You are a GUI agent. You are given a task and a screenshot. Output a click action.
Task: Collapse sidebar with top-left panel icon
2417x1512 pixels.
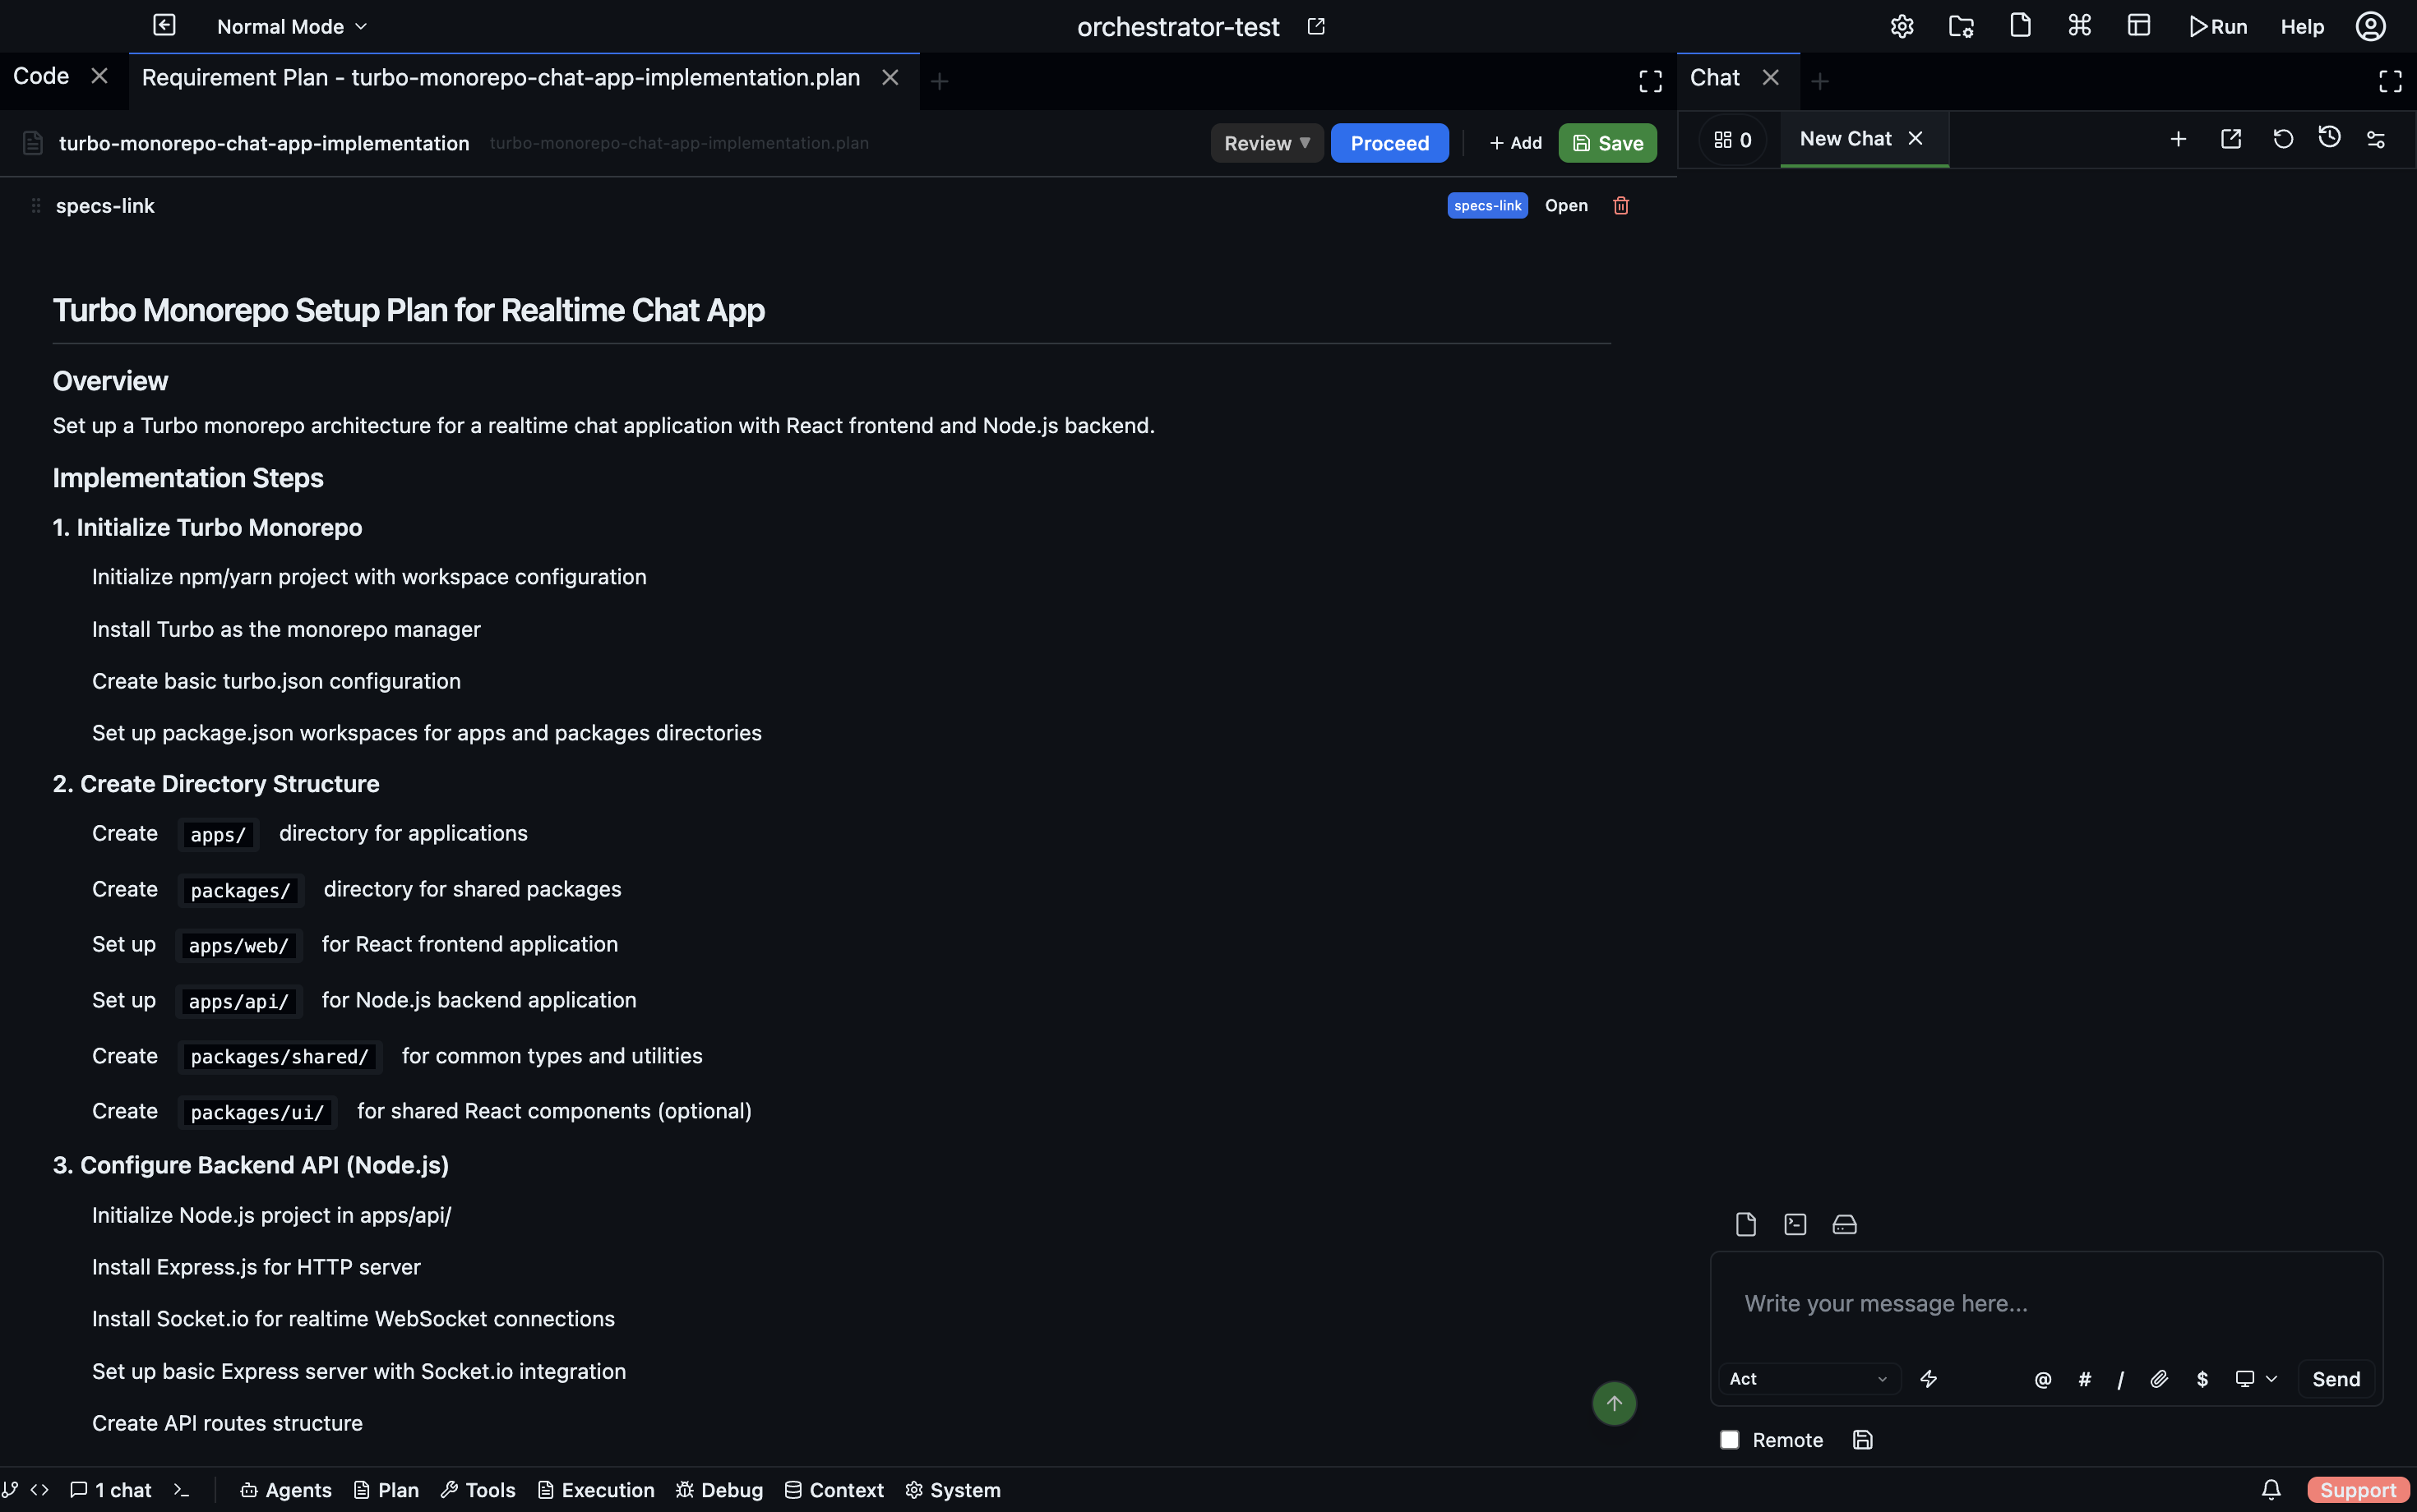coord(164,26)
